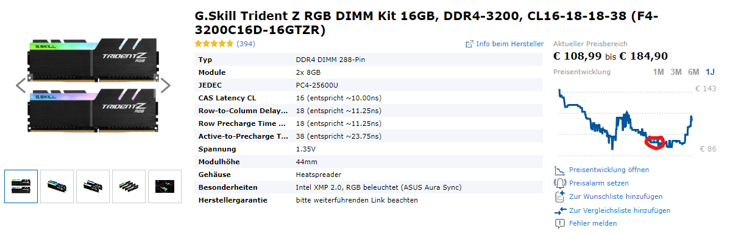This screenshot has height=236, width=730.
Task: Click the external link icon beside Info beim Hersteller
Action: tap(469, 44)
